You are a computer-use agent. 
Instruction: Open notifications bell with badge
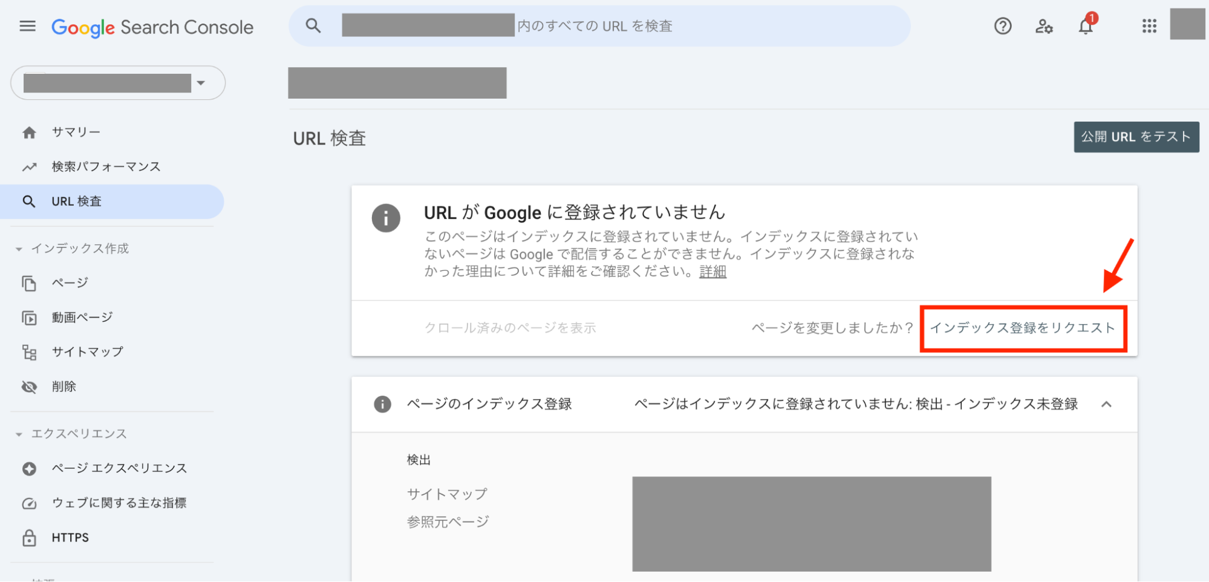(x=1086, y=25)
